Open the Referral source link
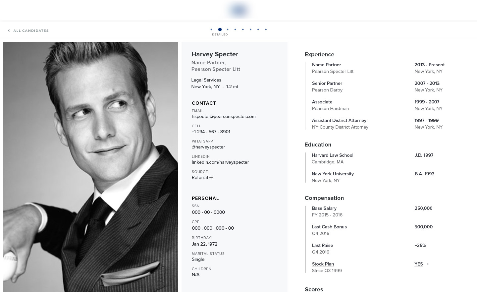 (x=200, y=177)
